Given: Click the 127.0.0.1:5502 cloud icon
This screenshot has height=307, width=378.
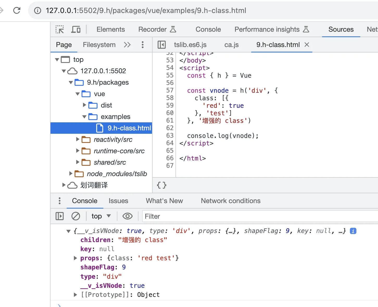Looking at the screenshot, I should [x=72, y=71].
